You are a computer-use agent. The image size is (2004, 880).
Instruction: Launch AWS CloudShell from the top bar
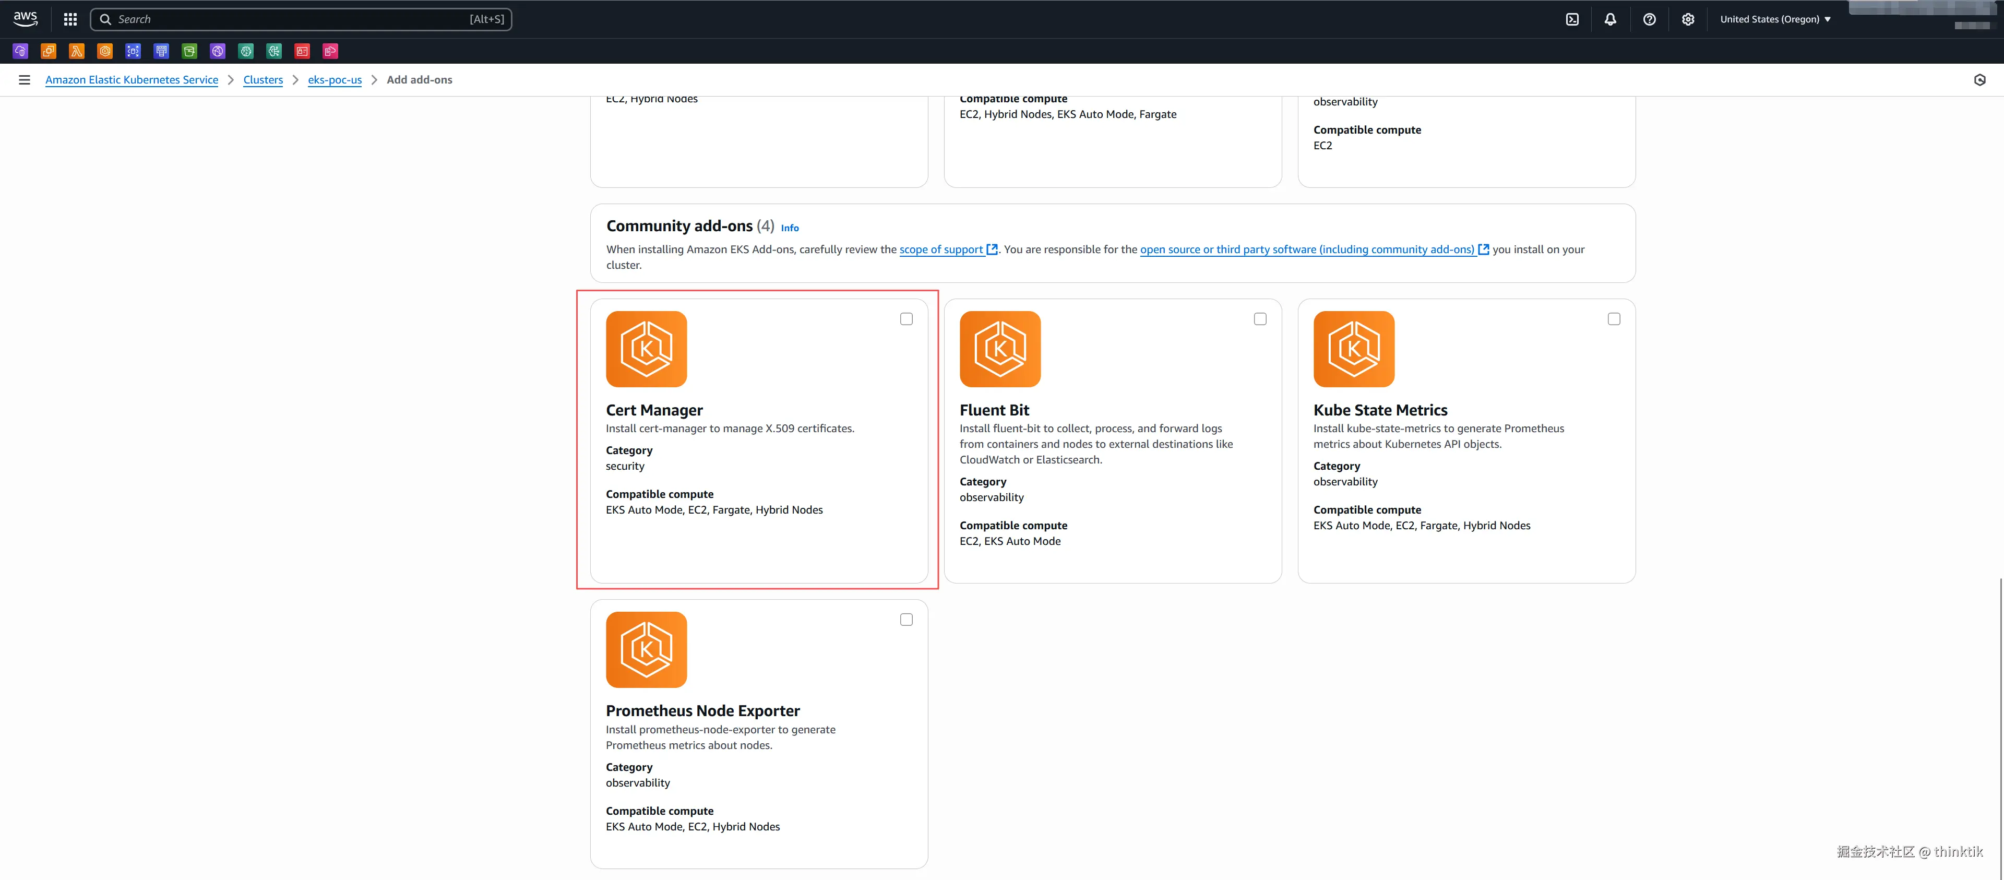pyautogui.click(x=1572, y=19)
